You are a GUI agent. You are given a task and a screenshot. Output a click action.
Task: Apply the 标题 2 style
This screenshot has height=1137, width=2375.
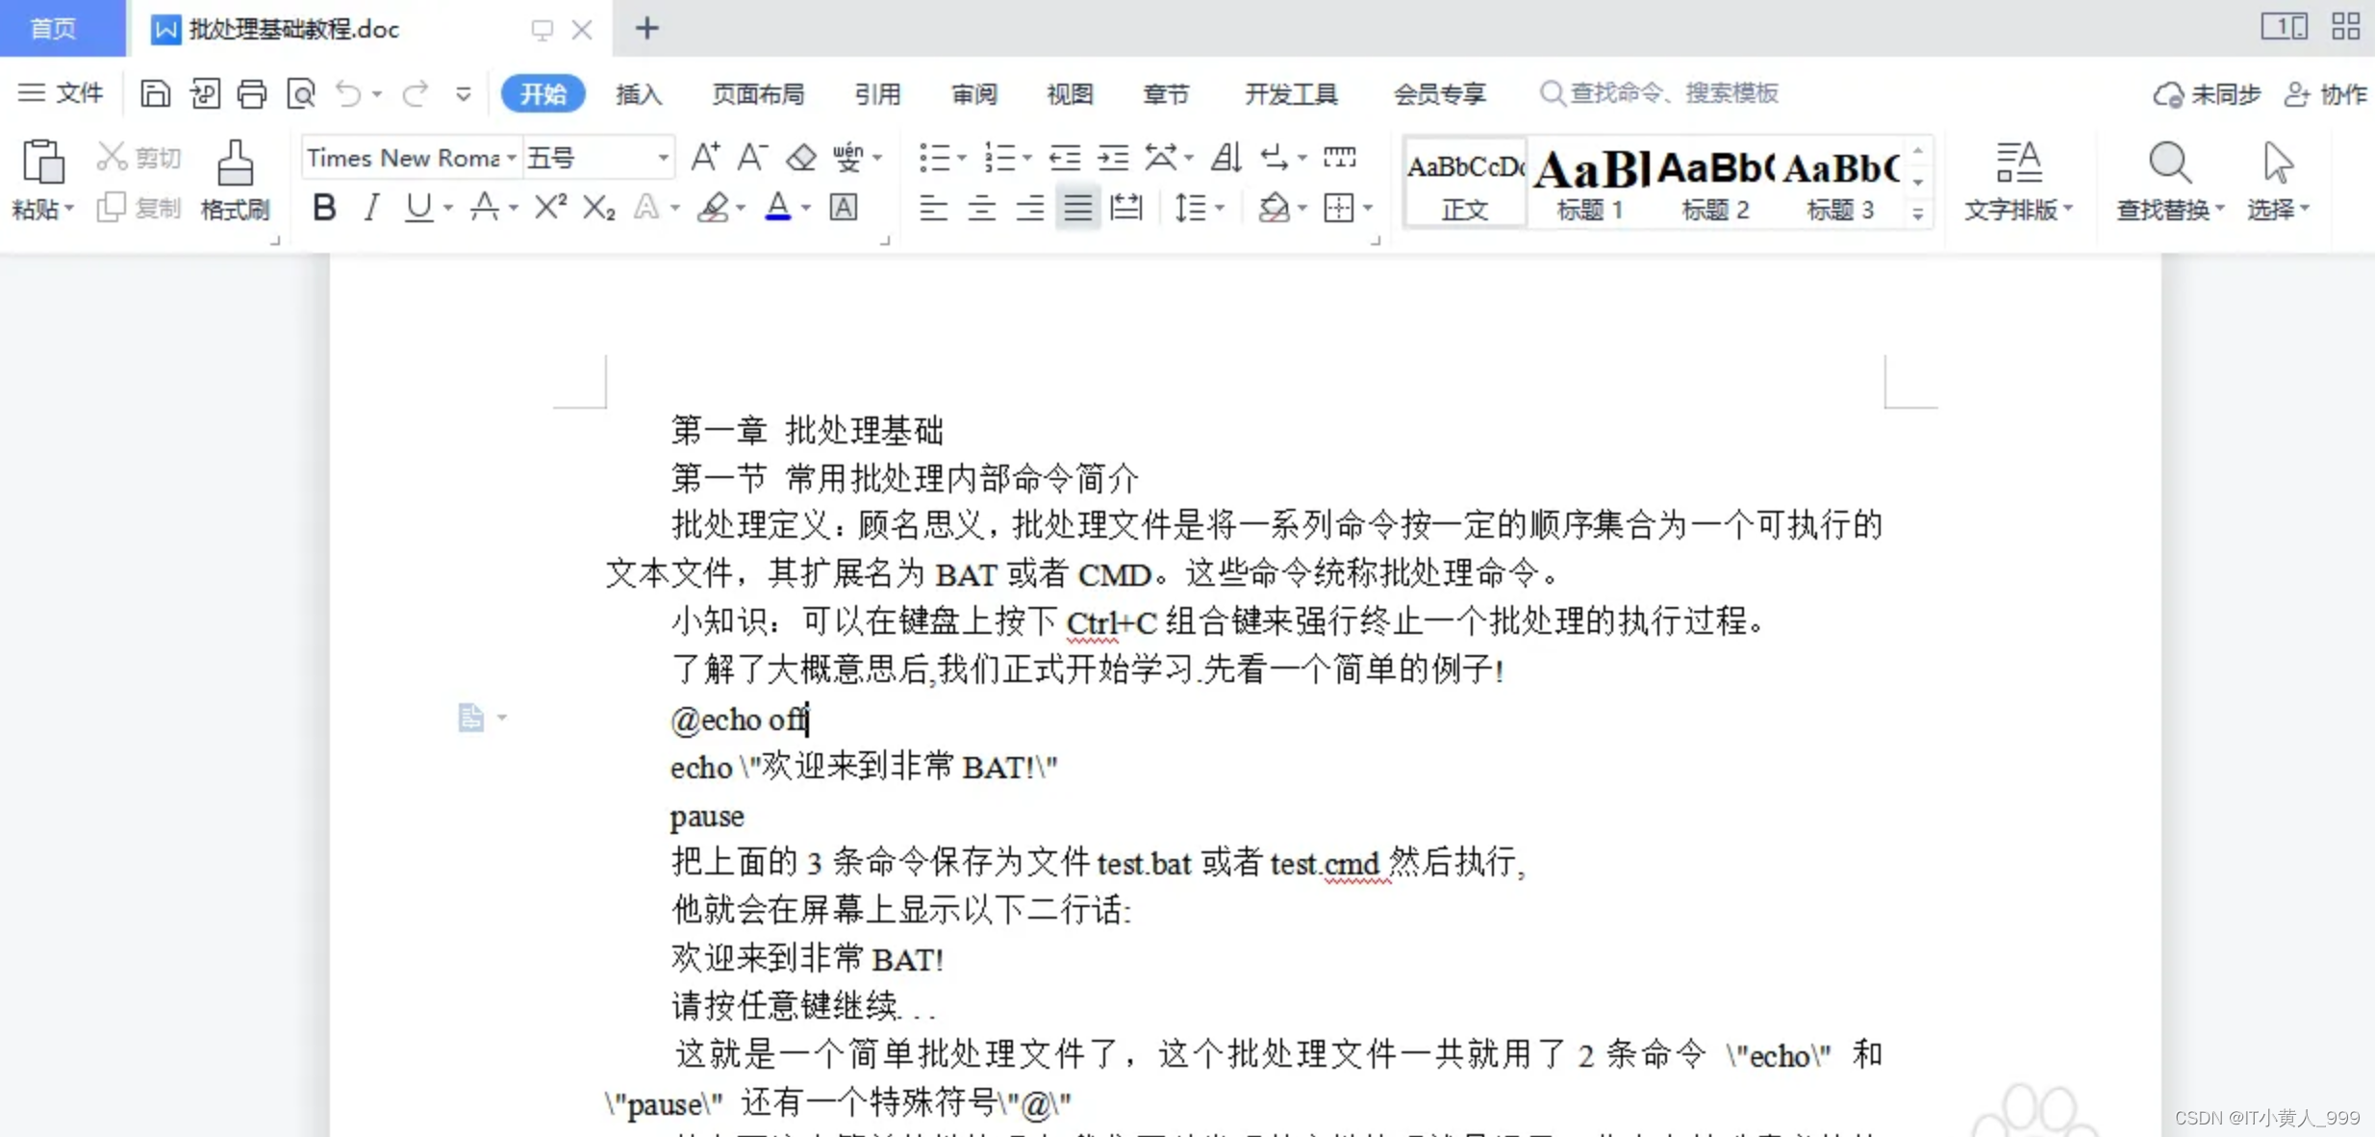pyautogui.click(x=1714, y=183)
